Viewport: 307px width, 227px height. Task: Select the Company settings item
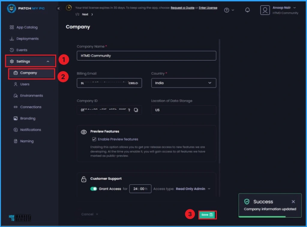click(32, 74)
